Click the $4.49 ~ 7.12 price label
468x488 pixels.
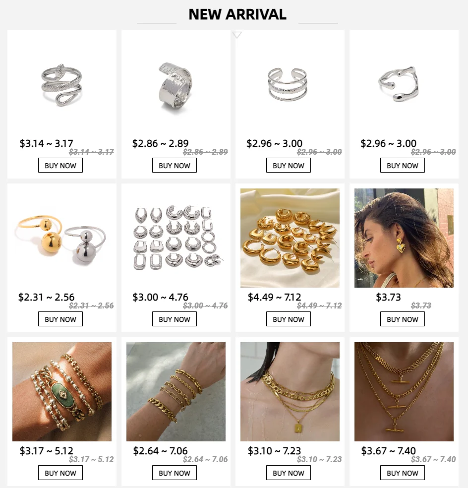coord(274,297)
